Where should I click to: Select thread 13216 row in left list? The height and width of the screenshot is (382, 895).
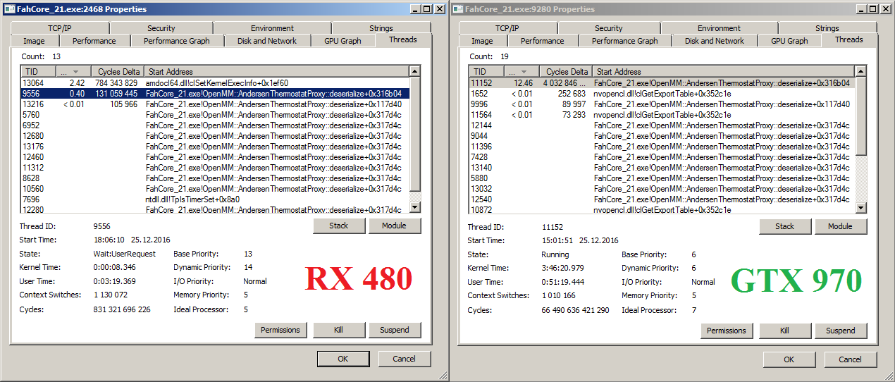point(215,104)
